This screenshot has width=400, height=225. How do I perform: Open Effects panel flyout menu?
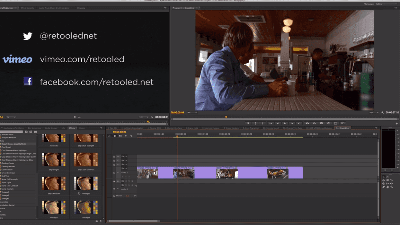[101, 128]
